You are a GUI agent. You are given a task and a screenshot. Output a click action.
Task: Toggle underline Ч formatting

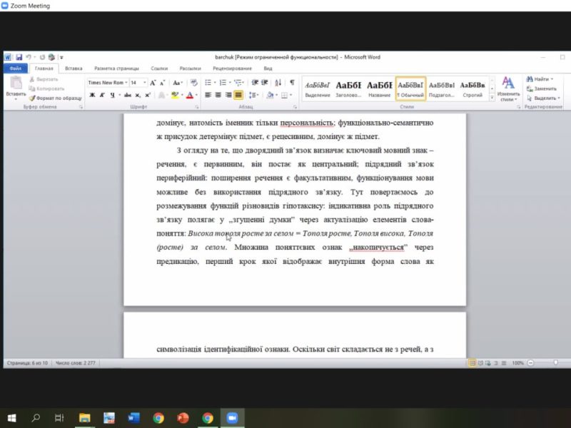point(112,95)
